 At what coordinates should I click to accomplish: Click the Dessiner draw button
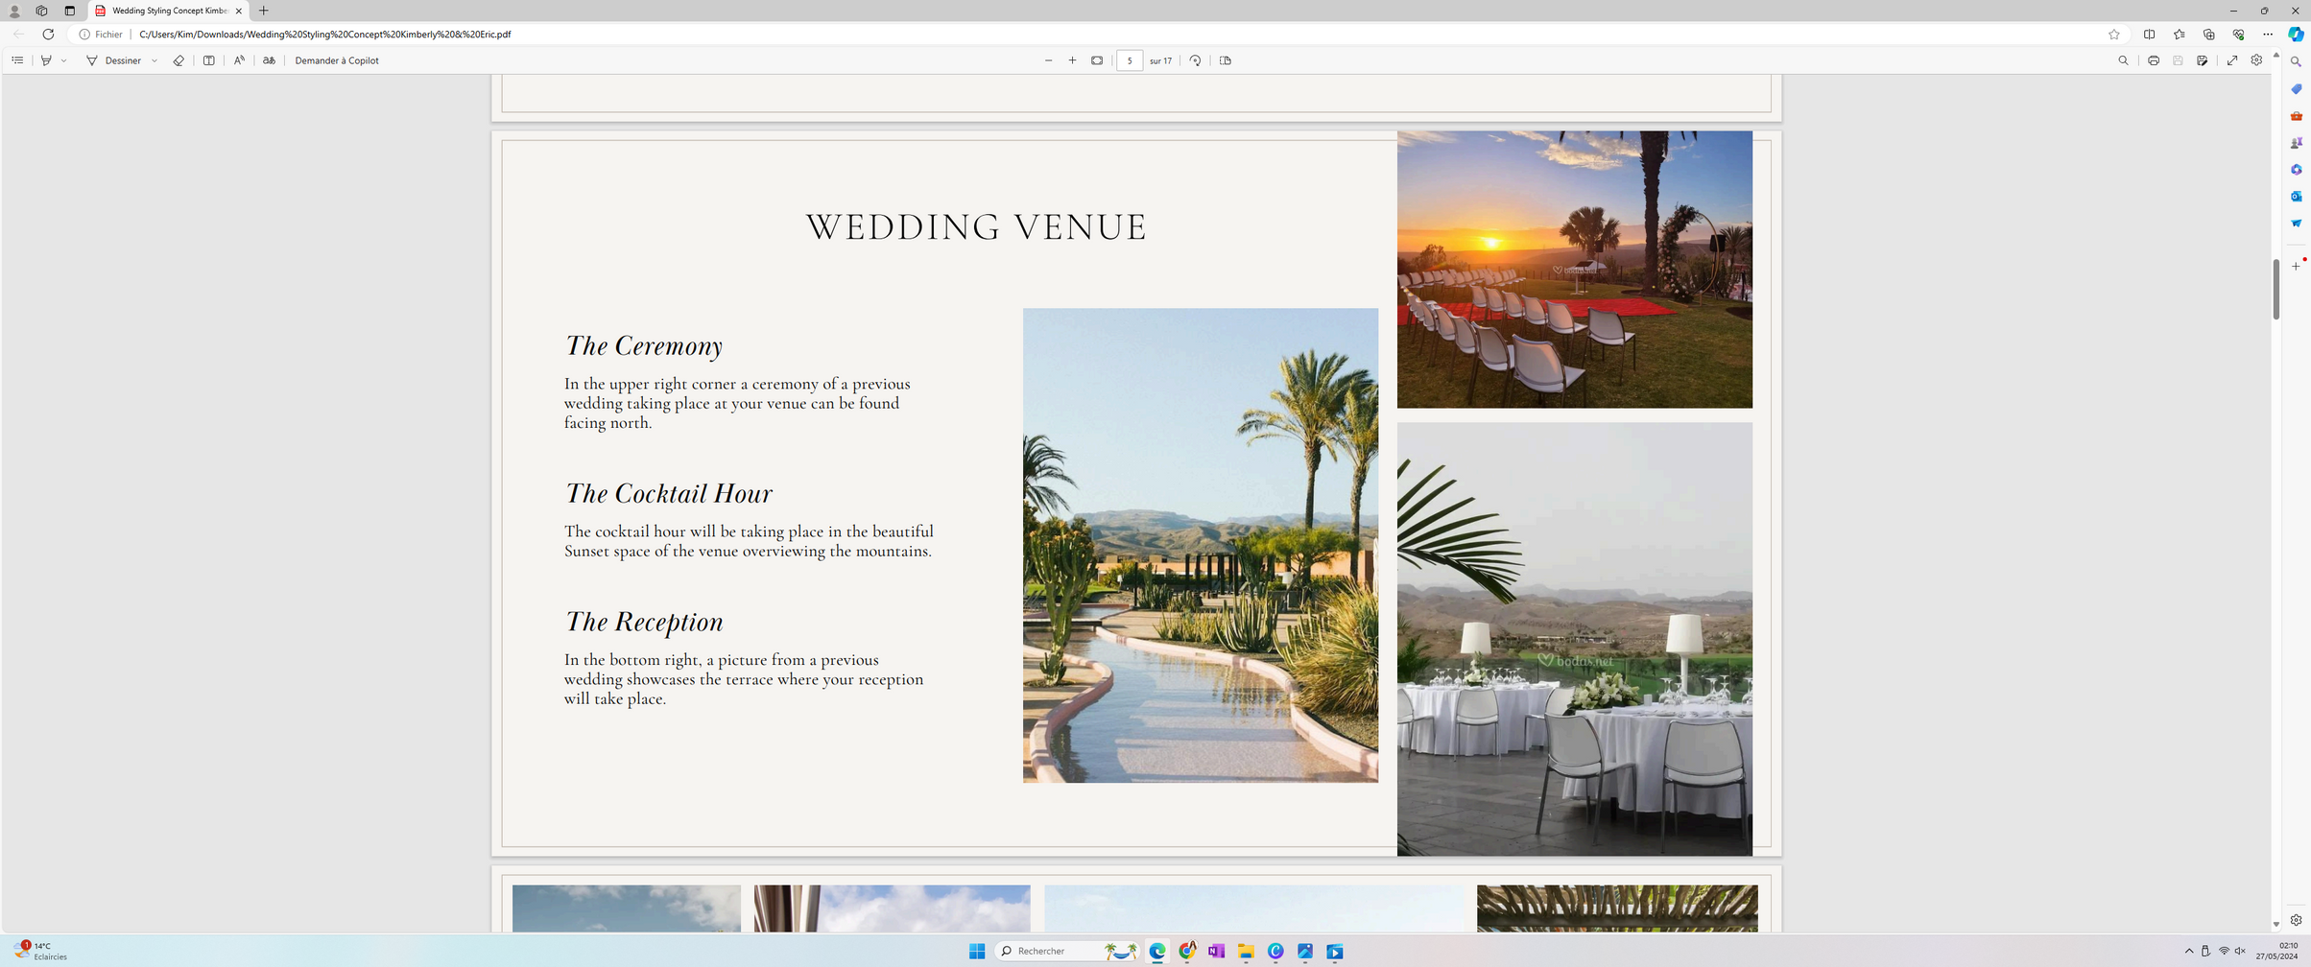pos(113,60)
